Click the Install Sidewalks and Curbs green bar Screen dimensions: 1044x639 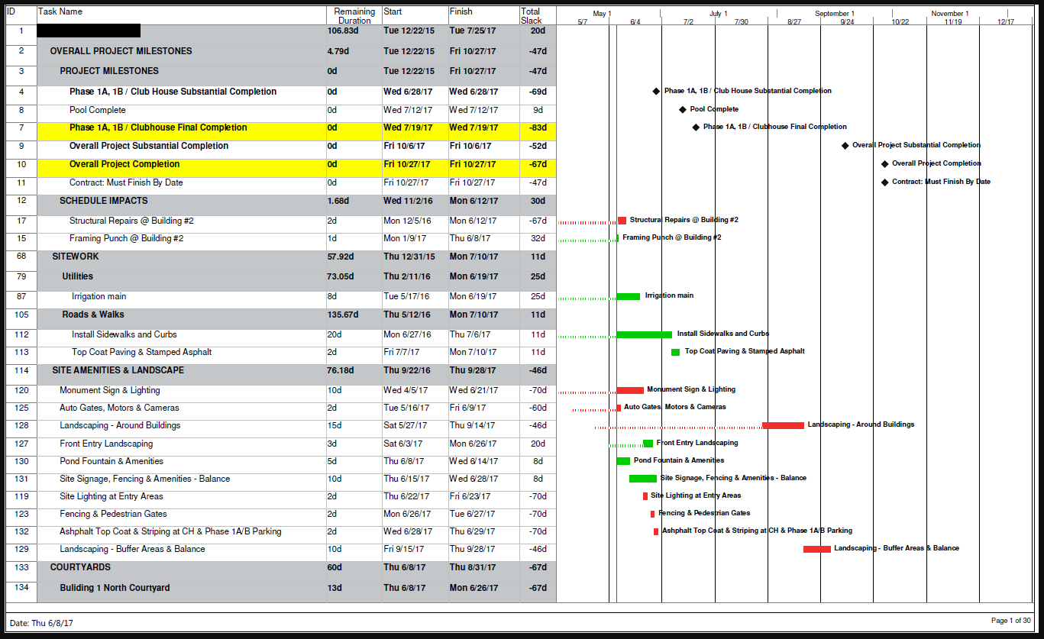(644, 334)
